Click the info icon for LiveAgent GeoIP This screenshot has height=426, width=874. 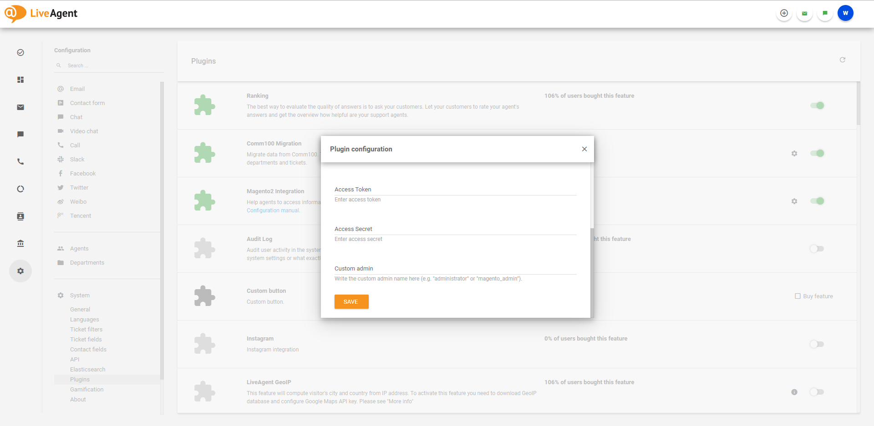click(794, 392)
